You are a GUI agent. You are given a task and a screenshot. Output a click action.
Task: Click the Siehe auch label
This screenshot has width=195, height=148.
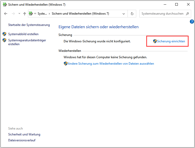click(x=16, y=129)
